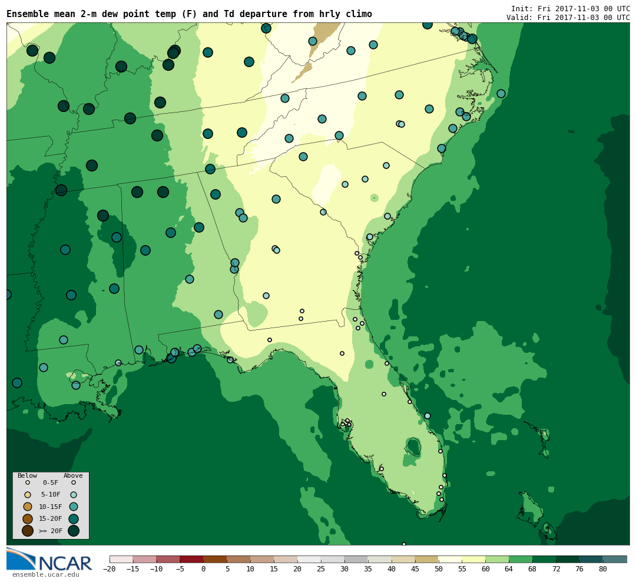Click the "Above" legend column header
The image size is (636, 582).
tap(73, 475)
